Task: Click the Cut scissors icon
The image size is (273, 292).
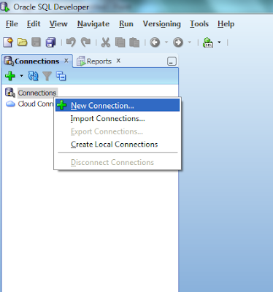Action: [x=105, y=42]
